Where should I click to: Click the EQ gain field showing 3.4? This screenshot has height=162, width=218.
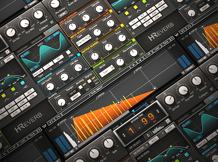[133, 23]
